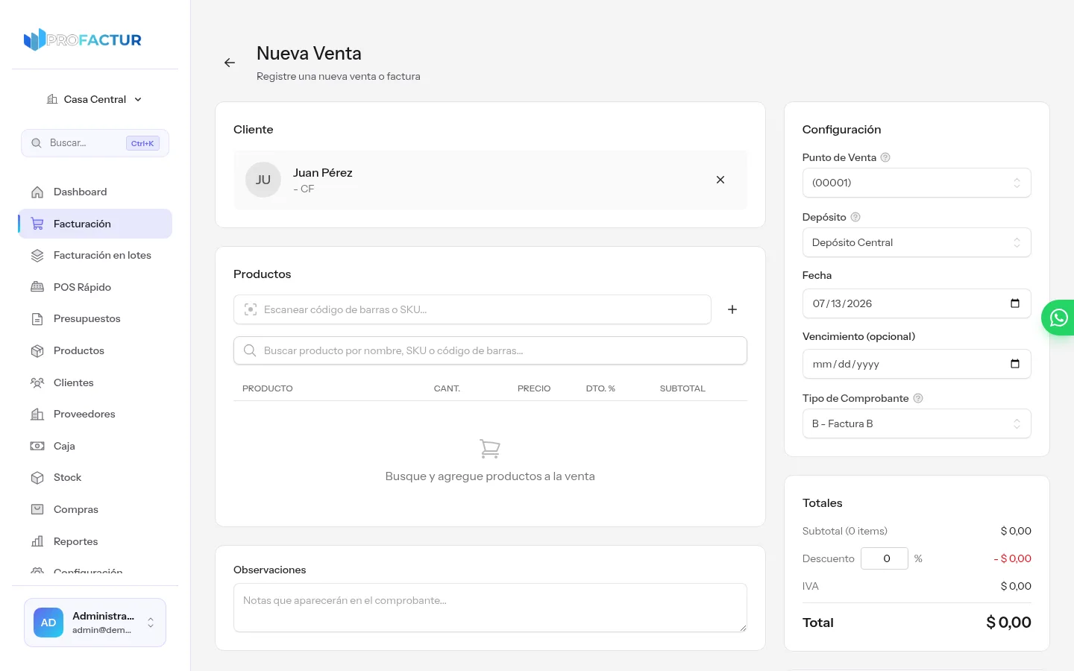Click the barcode or SKU scan field
This screenshot has height=671, width=1074.
pos(472,309)
